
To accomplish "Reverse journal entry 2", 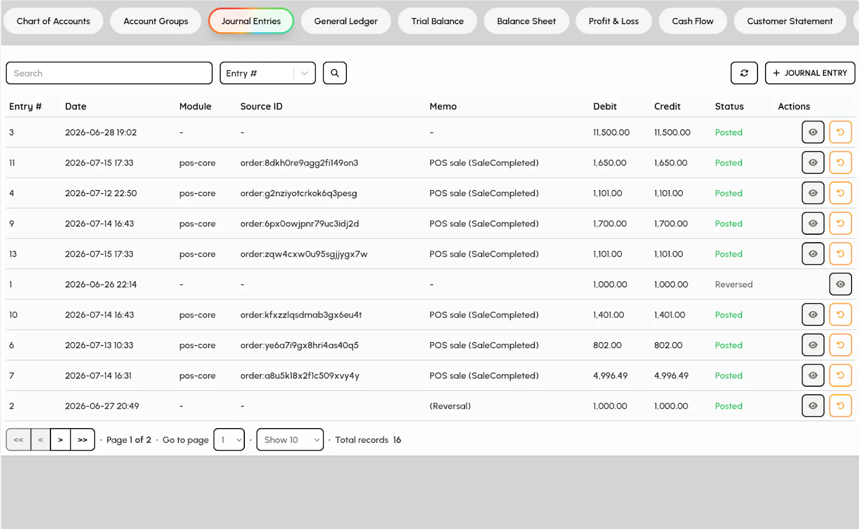I will click(x=840, y=406).
